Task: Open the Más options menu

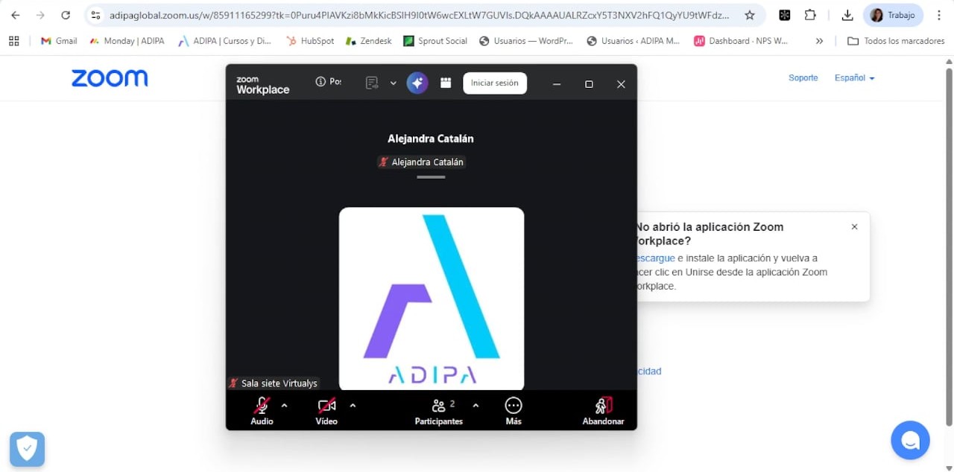Action: click(x=514, y=411)
